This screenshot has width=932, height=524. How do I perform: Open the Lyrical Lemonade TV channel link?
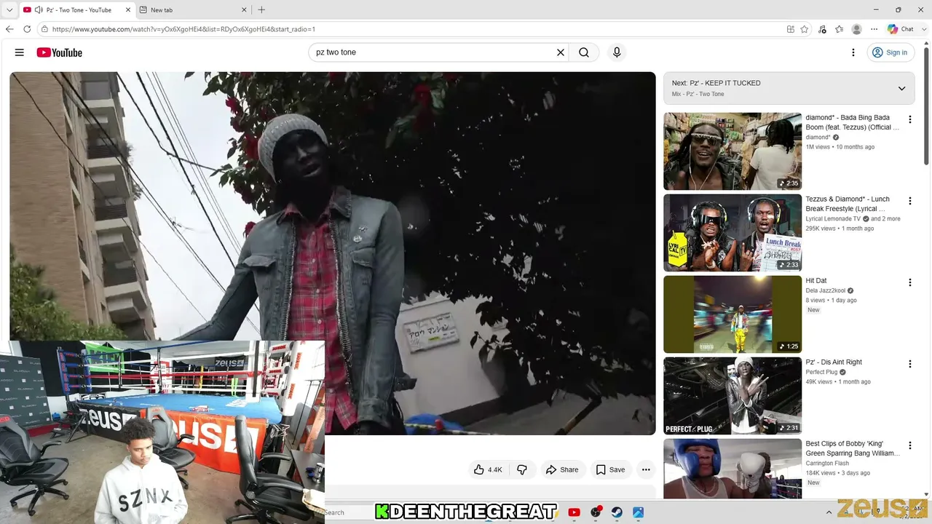pos(833,218)
